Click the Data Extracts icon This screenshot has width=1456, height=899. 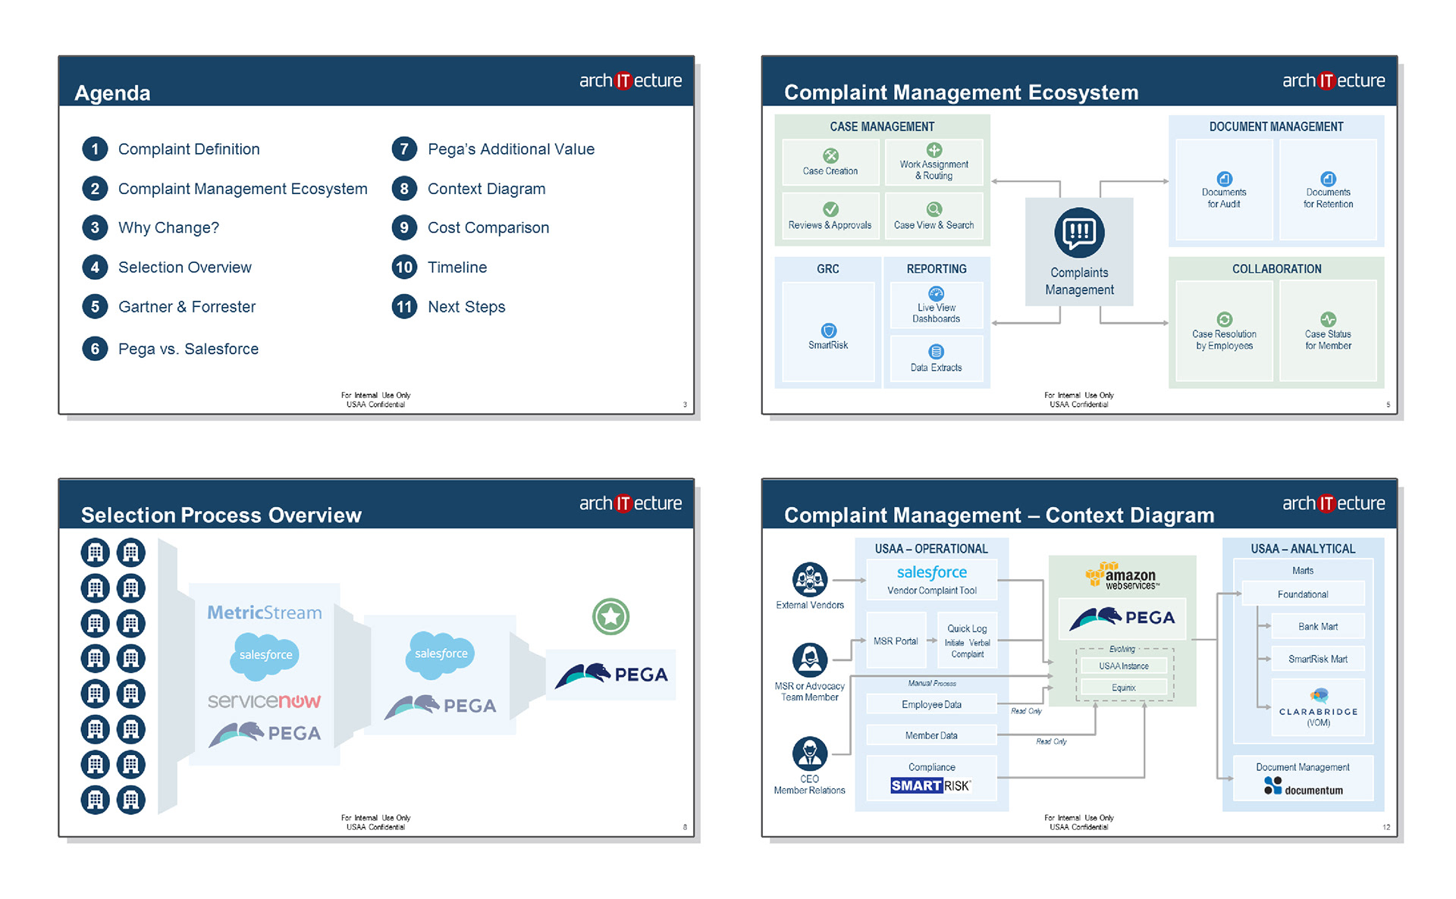[x=936, y=352]
